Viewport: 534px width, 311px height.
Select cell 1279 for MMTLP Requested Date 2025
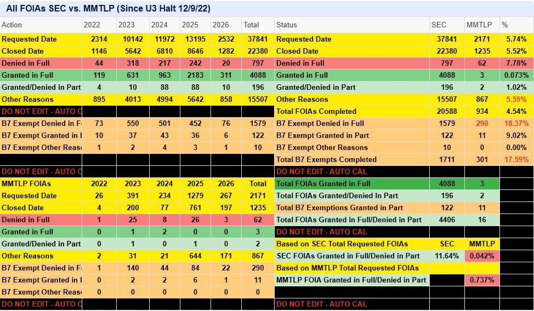pyautogui.click(x=195, y=195)
